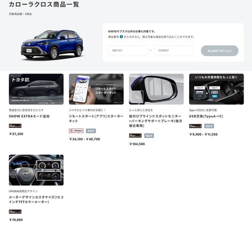
Task: Focus the 1234567 chassis number field
Action: (173, 50)
